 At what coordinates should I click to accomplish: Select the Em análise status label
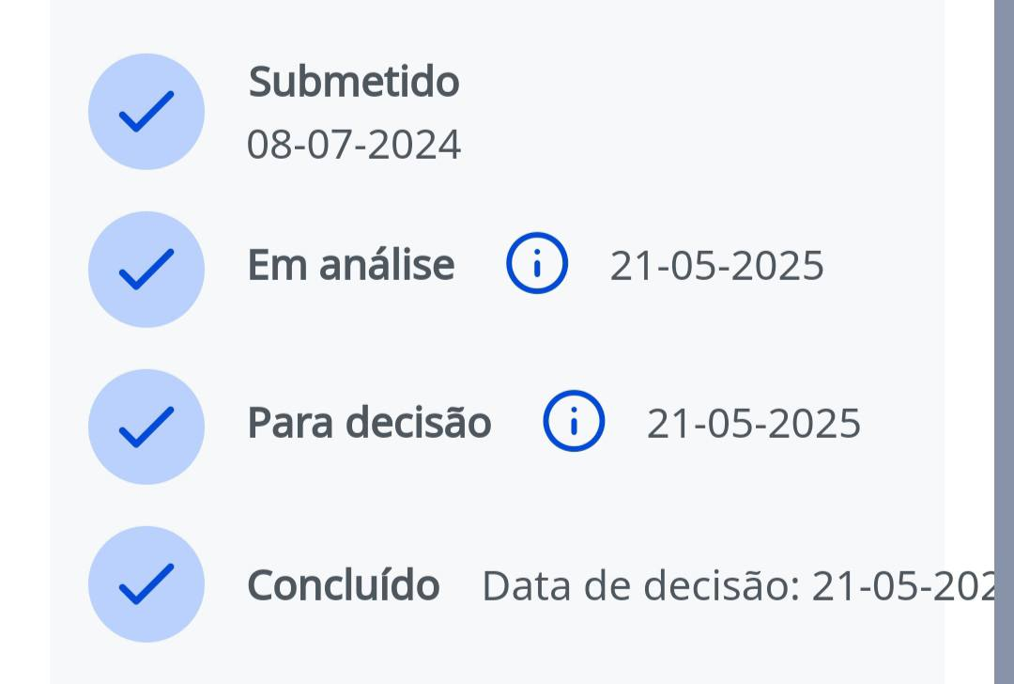(x=350, y=266)
